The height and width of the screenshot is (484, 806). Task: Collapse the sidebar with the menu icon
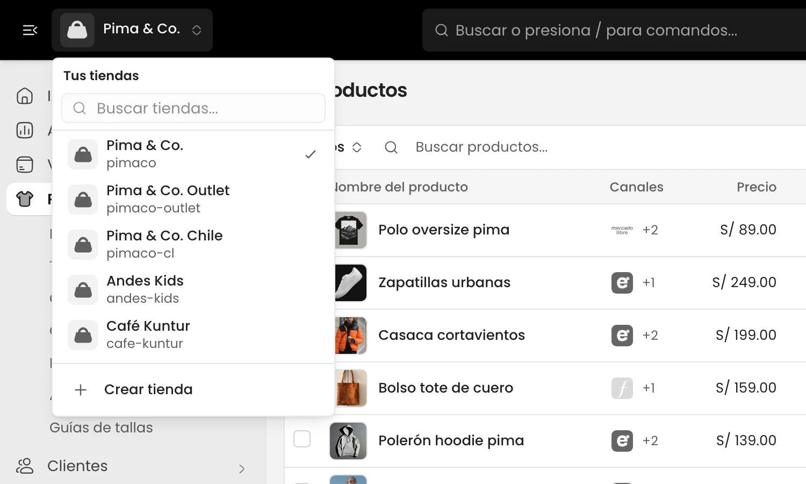[30, 30]
